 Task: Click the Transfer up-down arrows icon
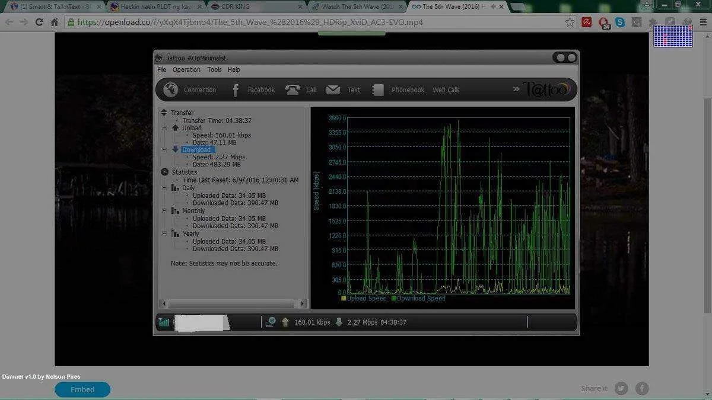(164, 113)
